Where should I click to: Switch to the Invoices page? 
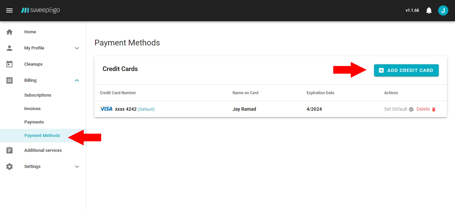click(x=32, y=108)
